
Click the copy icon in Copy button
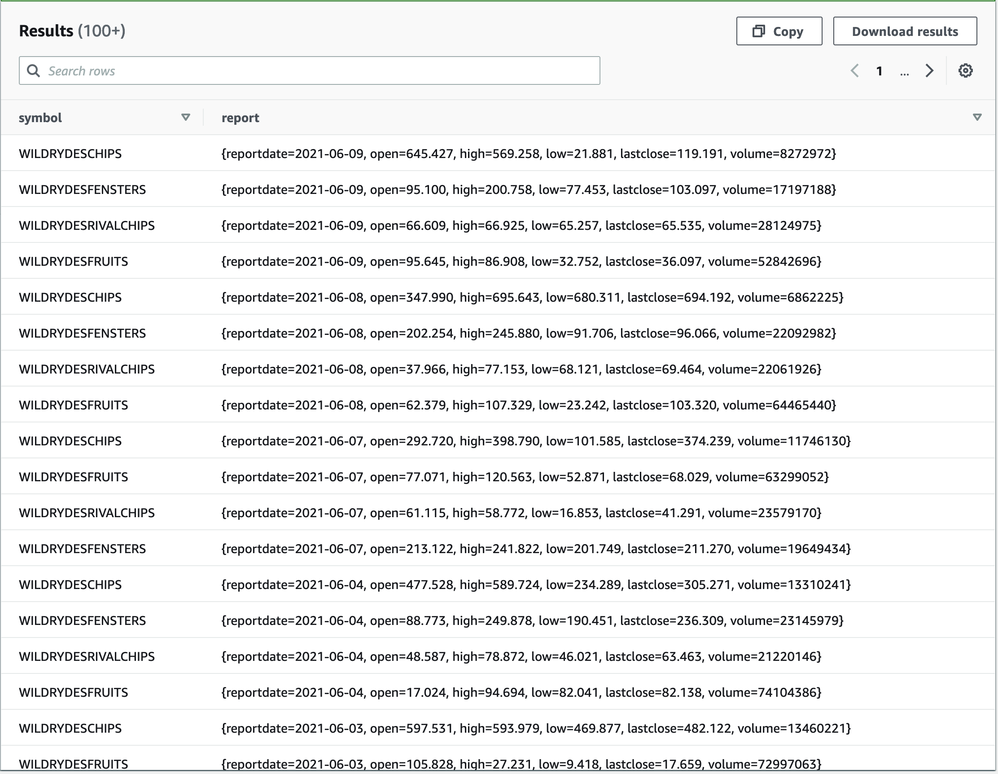(x=758, y=31)
